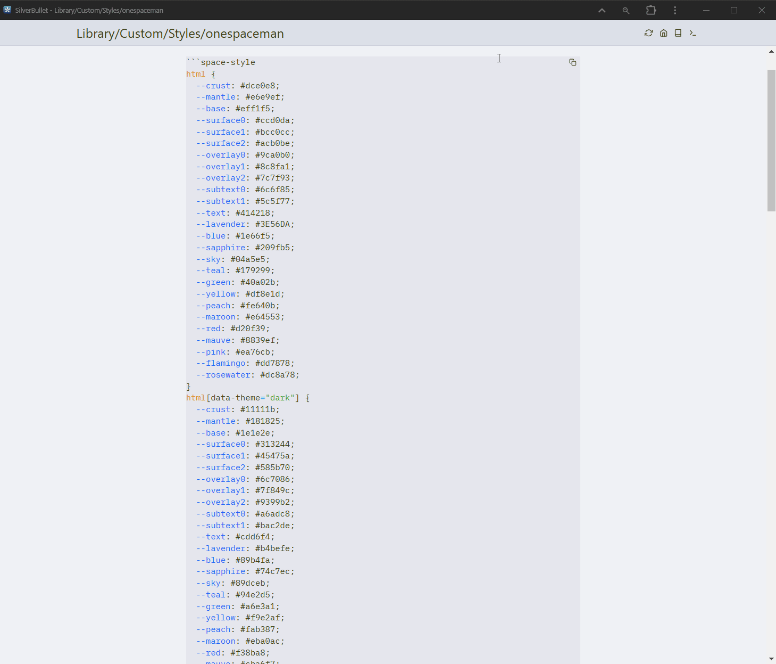Click light --surface2: #acb0be line
This screenshot has height=664, width=776.
point(245,143)
